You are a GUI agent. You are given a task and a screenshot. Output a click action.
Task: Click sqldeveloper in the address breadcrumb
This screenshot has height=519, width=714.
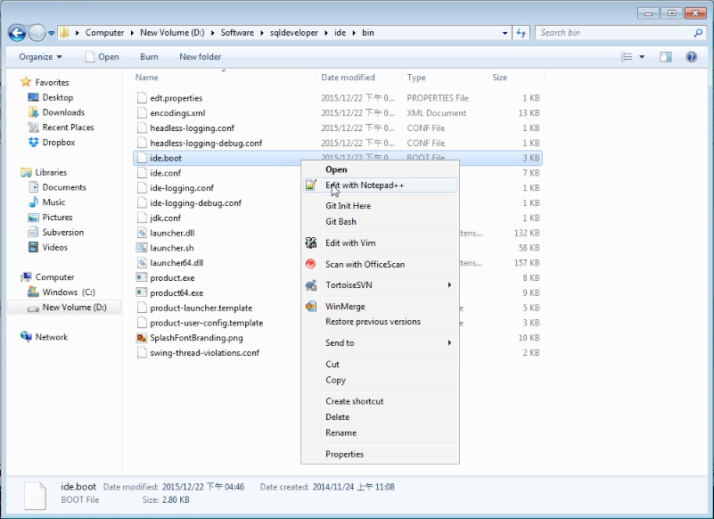[293, 33]
